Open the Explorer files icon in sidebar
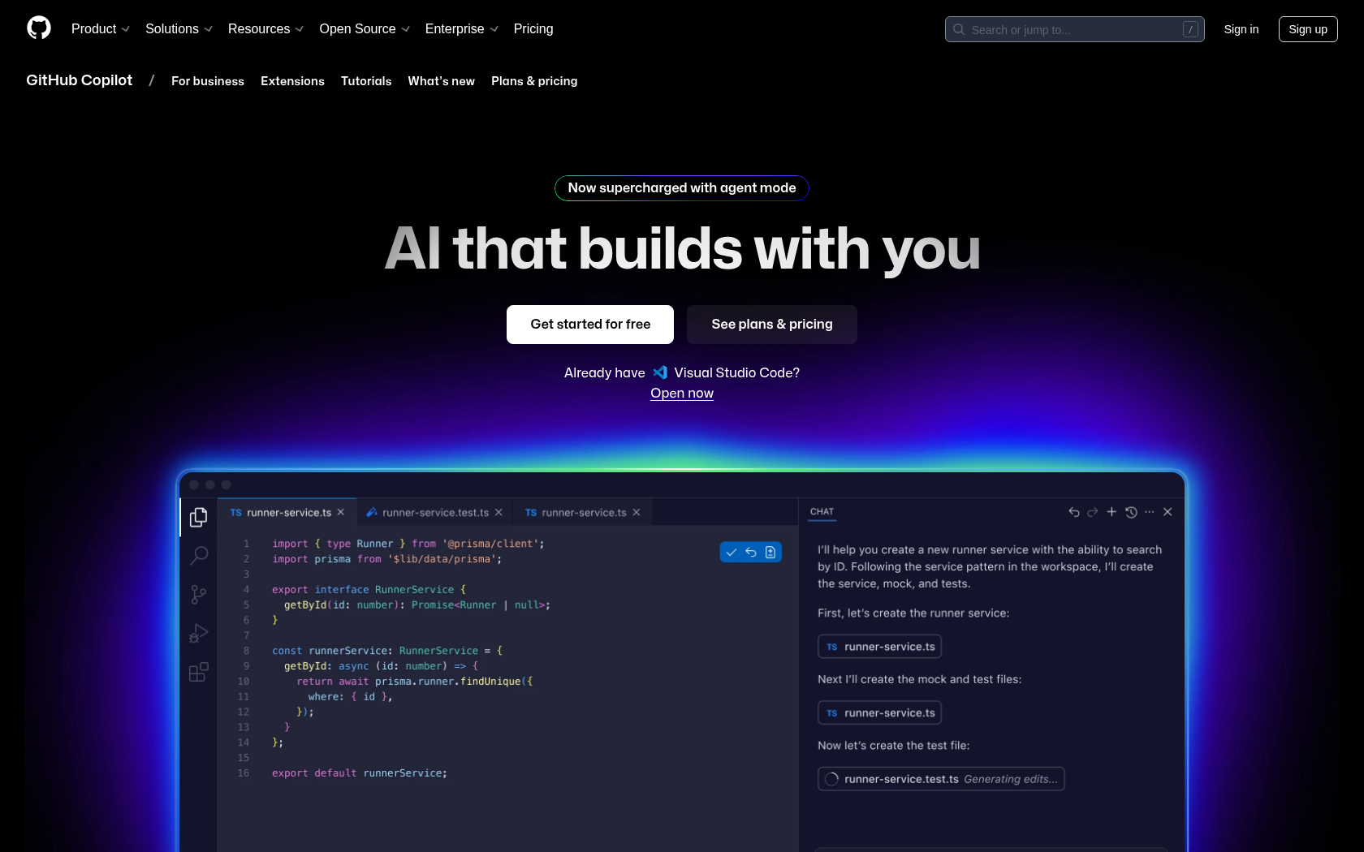Screen dimensions: 1364x852 coord(198,518)
